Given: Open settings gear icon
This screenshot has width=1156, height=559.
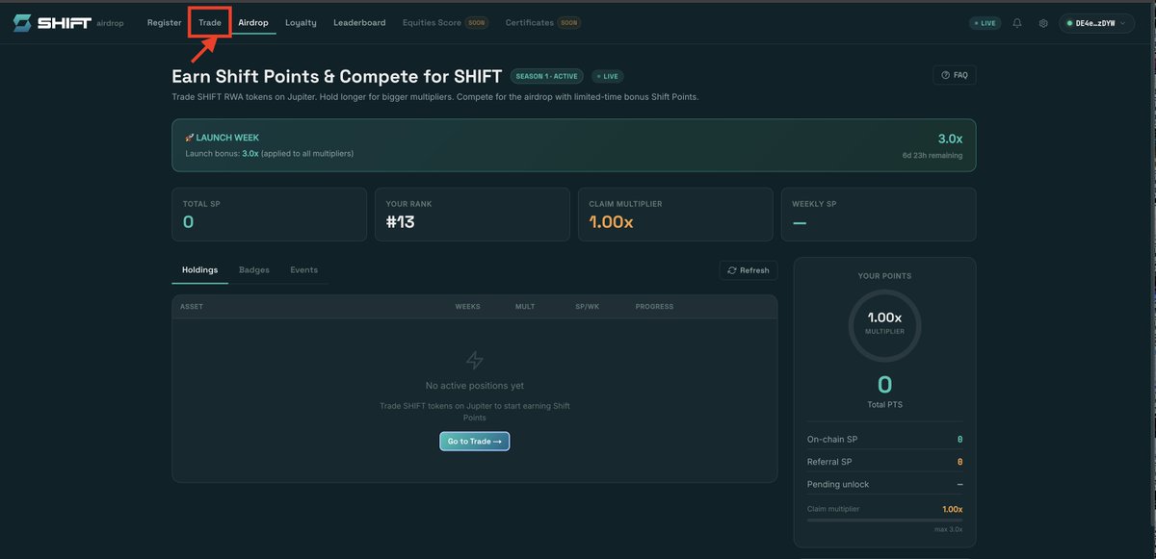Looking at the screenshot, I should 1043,23.
